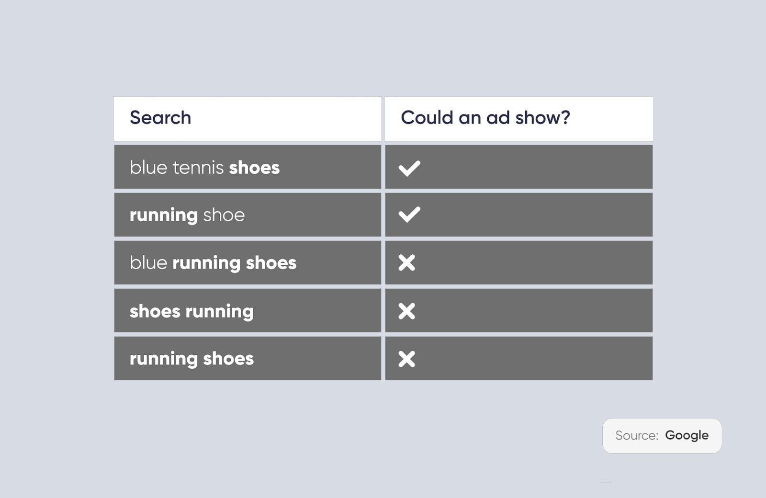Click the Google source link
766x498 pixels.
pyautogui.click(x=687, y=435)
